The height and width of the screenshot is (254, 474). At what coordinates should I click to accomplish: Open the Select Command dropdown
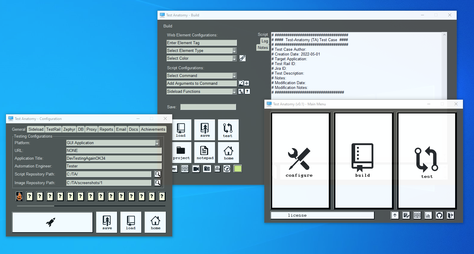[x=234, y=76]
